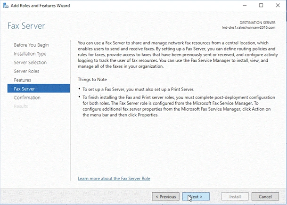Viewport: 287px width, 205px height.
Task: Go back with the Previous button
Action: click(x=165, y=197)
